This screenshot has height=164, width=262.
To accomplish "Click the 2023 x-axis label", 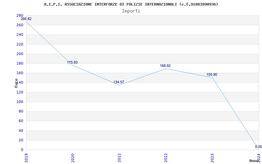I will point(212,158).
